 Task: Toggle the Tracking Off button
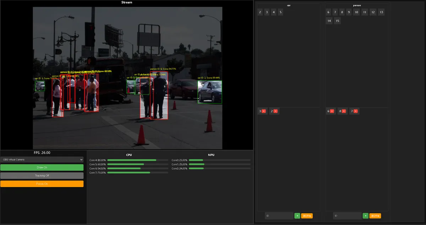click(x=42, y=176)
